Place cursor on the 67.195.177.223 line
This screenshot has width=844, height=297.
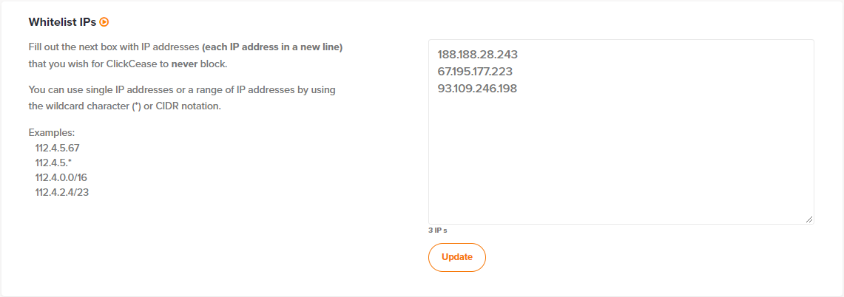point(475,72)
